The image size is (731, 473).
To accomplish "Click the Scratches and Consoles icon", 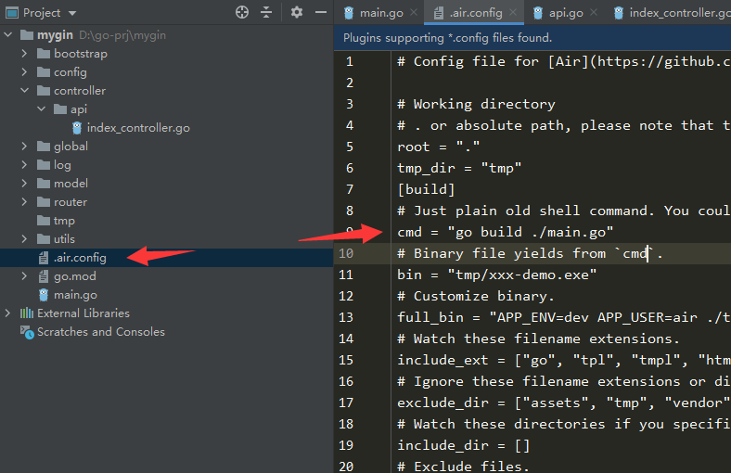I will [27, 332].
